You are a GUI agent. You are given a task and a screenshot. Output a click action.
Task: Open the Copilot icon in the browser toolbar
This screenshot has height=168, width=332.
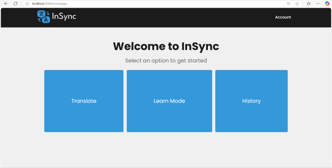point(327,4)
